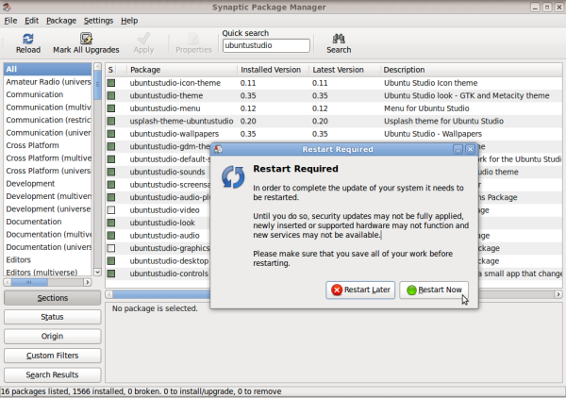This screenshot has height=398, width=566.
Task: Toggle status box for ubuntustudio-theme
Action: [111, 95]
